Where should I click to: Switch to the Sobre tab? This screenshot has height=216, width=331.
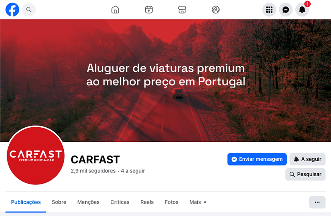pyautogui.click(x=59, y=202)
